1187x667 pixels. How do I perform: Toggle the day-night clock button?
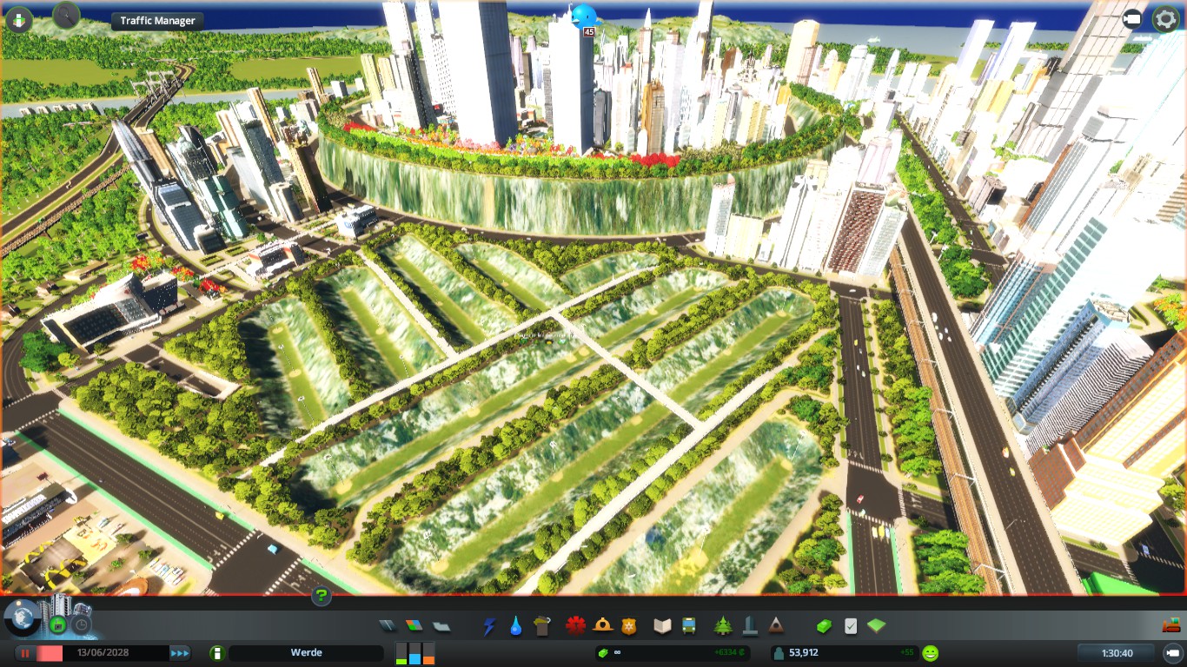(x=82, y=624)
